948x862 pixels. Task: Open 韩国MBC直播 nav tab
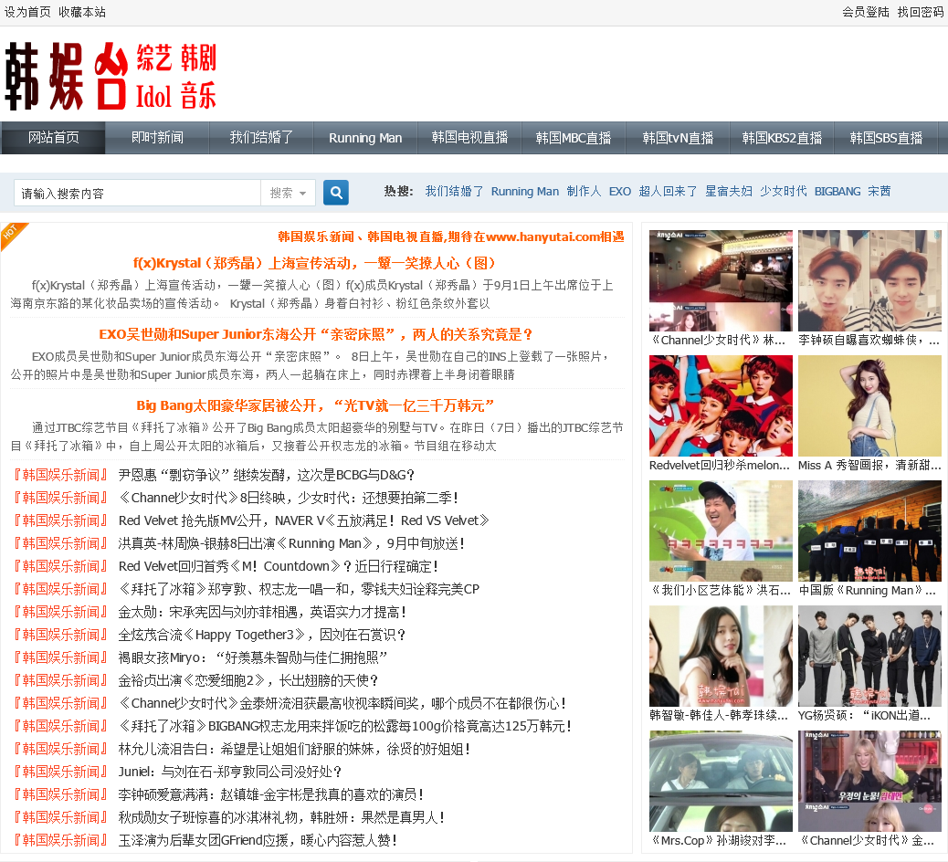[x=574, y=138]
